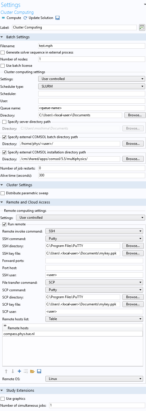Viewport: 146px width, 411px height.
Task: Browse for SCP key file
Action: [x=133, y=304]
